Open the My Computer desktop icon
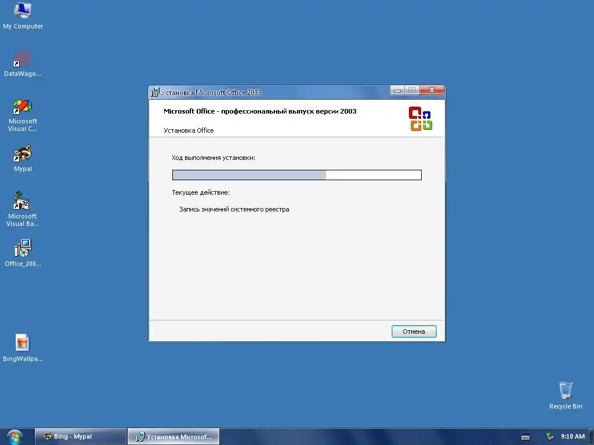This screenshot has width=594, height=445. [23, 15]
